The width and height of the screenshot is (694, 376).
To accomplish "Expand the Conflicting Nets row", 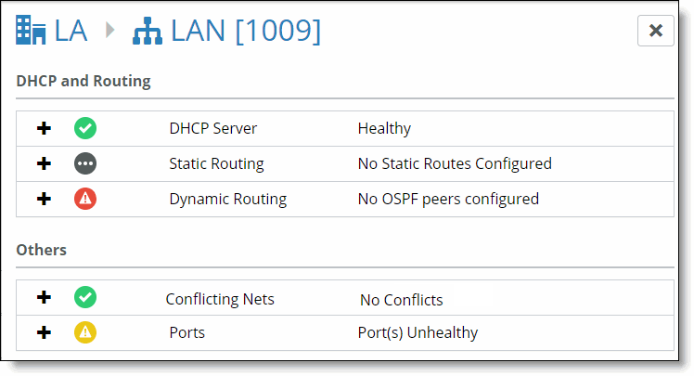I will click(44, 297).
